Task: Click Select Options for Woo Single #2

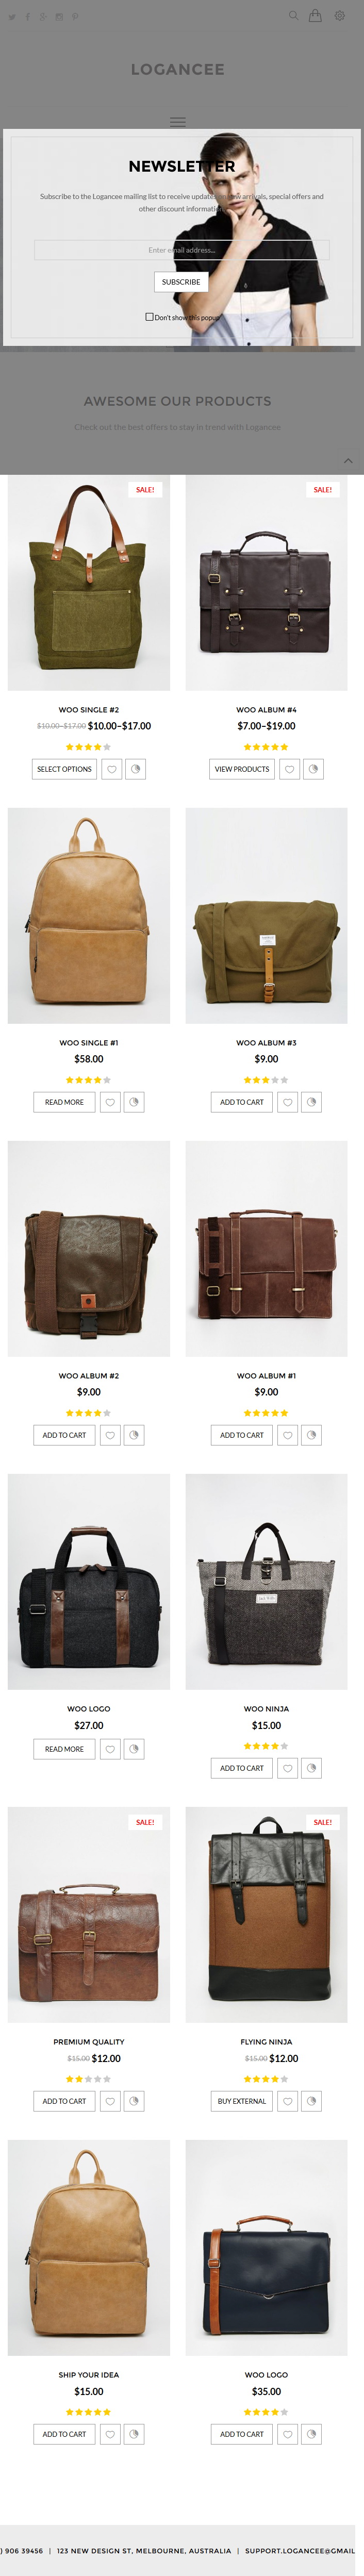Action: (x=65, y=769)
